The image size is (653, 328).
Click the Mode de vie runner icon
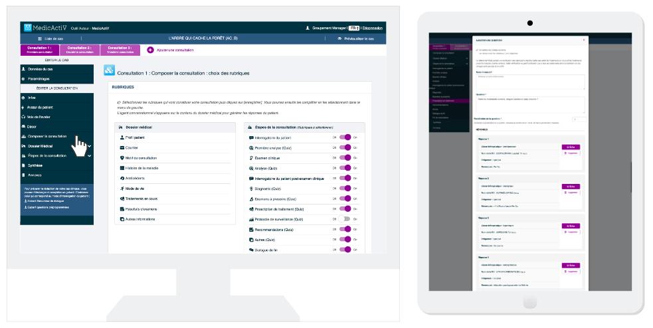(122, 189)
